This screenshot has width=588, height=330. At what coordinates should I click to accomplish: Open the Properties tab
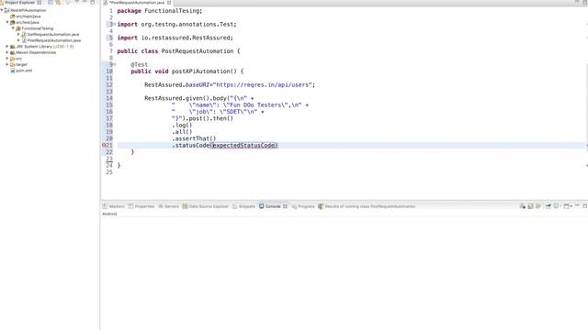(x=144, y=206)
